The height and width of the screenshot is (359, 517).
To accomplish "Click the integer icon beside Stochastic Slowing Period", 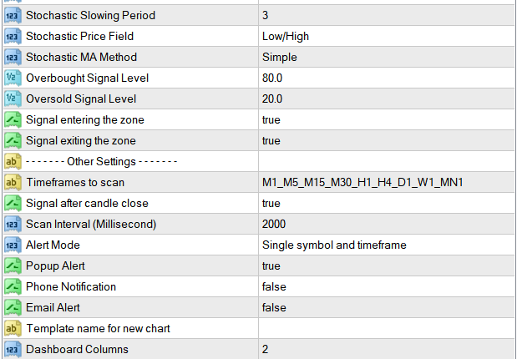I will pyautogui.click(x=13, y=16).
